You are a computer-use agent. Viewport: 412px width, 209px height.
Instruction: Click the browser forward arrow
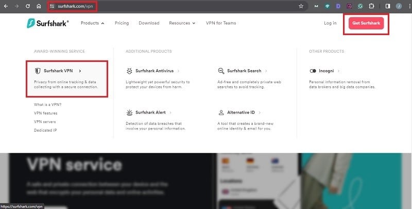pos(17,6)
